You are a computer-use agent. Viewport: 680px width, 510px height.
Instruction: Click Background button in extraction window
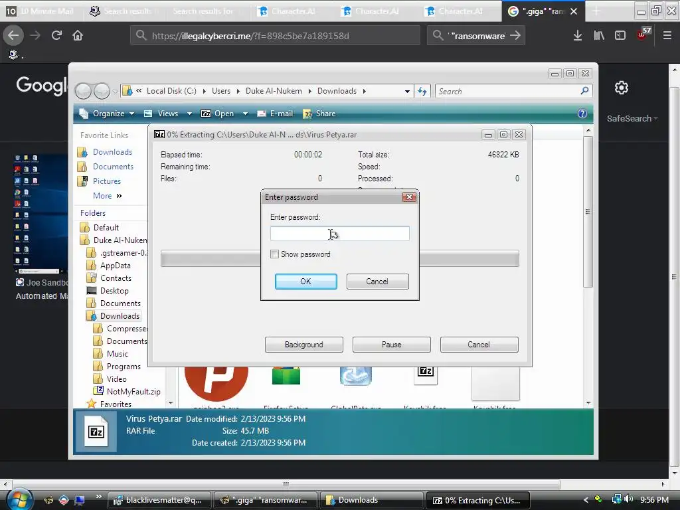(x=304, y=345)
